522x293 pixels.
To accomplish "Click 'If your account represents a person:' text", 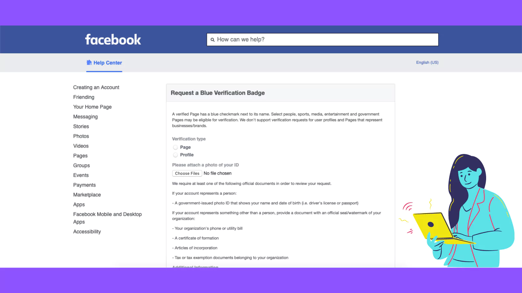I will point(204,193).
